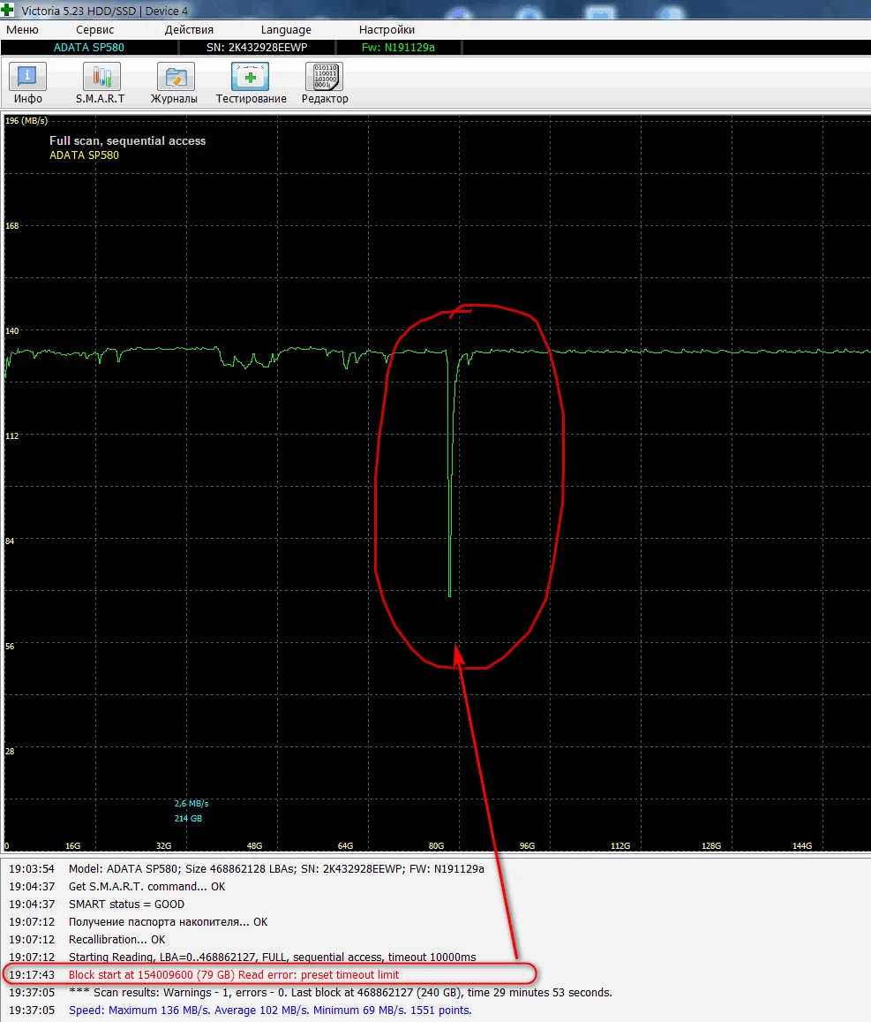
Task: Click the 196 (MB/s) axis label
Action: (26, 121)
